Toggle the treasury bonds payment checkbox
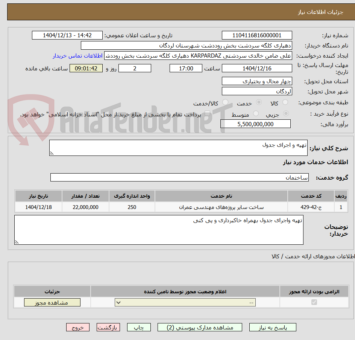Image resolution: width=355 pixels, height=340 pixels. pos(207,113)
